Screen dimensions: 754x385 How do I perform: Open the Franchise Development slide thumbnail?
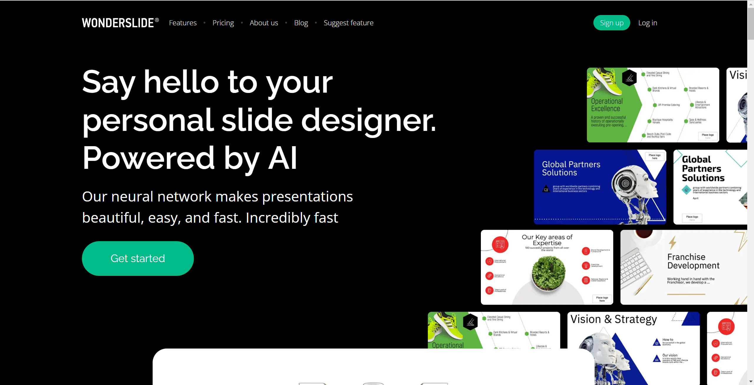pyautogui.click(x=684, y=267)
